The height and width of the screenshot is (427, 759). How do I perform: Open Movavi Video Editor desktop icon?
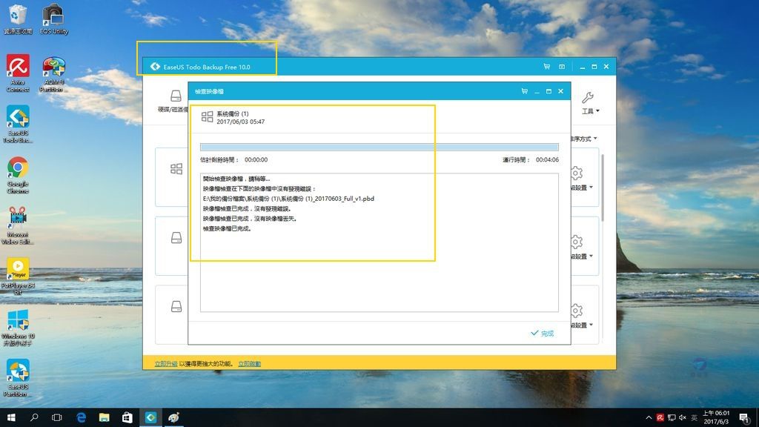pos(18,225)
